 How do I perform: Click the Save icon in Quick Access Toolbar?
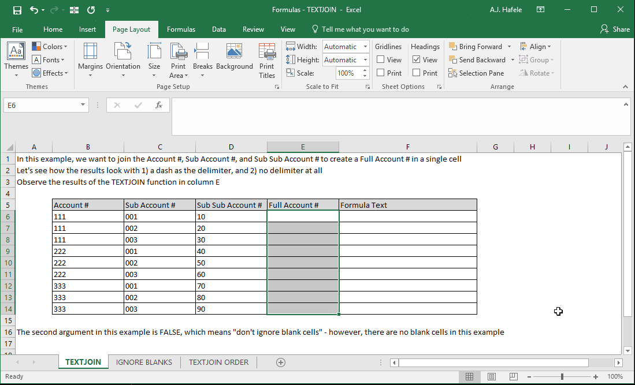[x=17, y=10]
